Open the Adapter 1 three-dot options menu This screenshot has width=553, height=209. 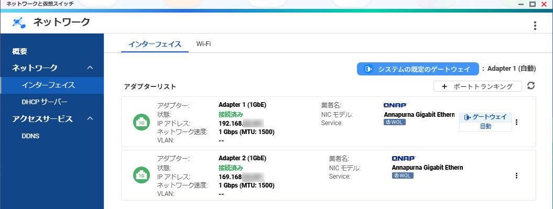517,122
